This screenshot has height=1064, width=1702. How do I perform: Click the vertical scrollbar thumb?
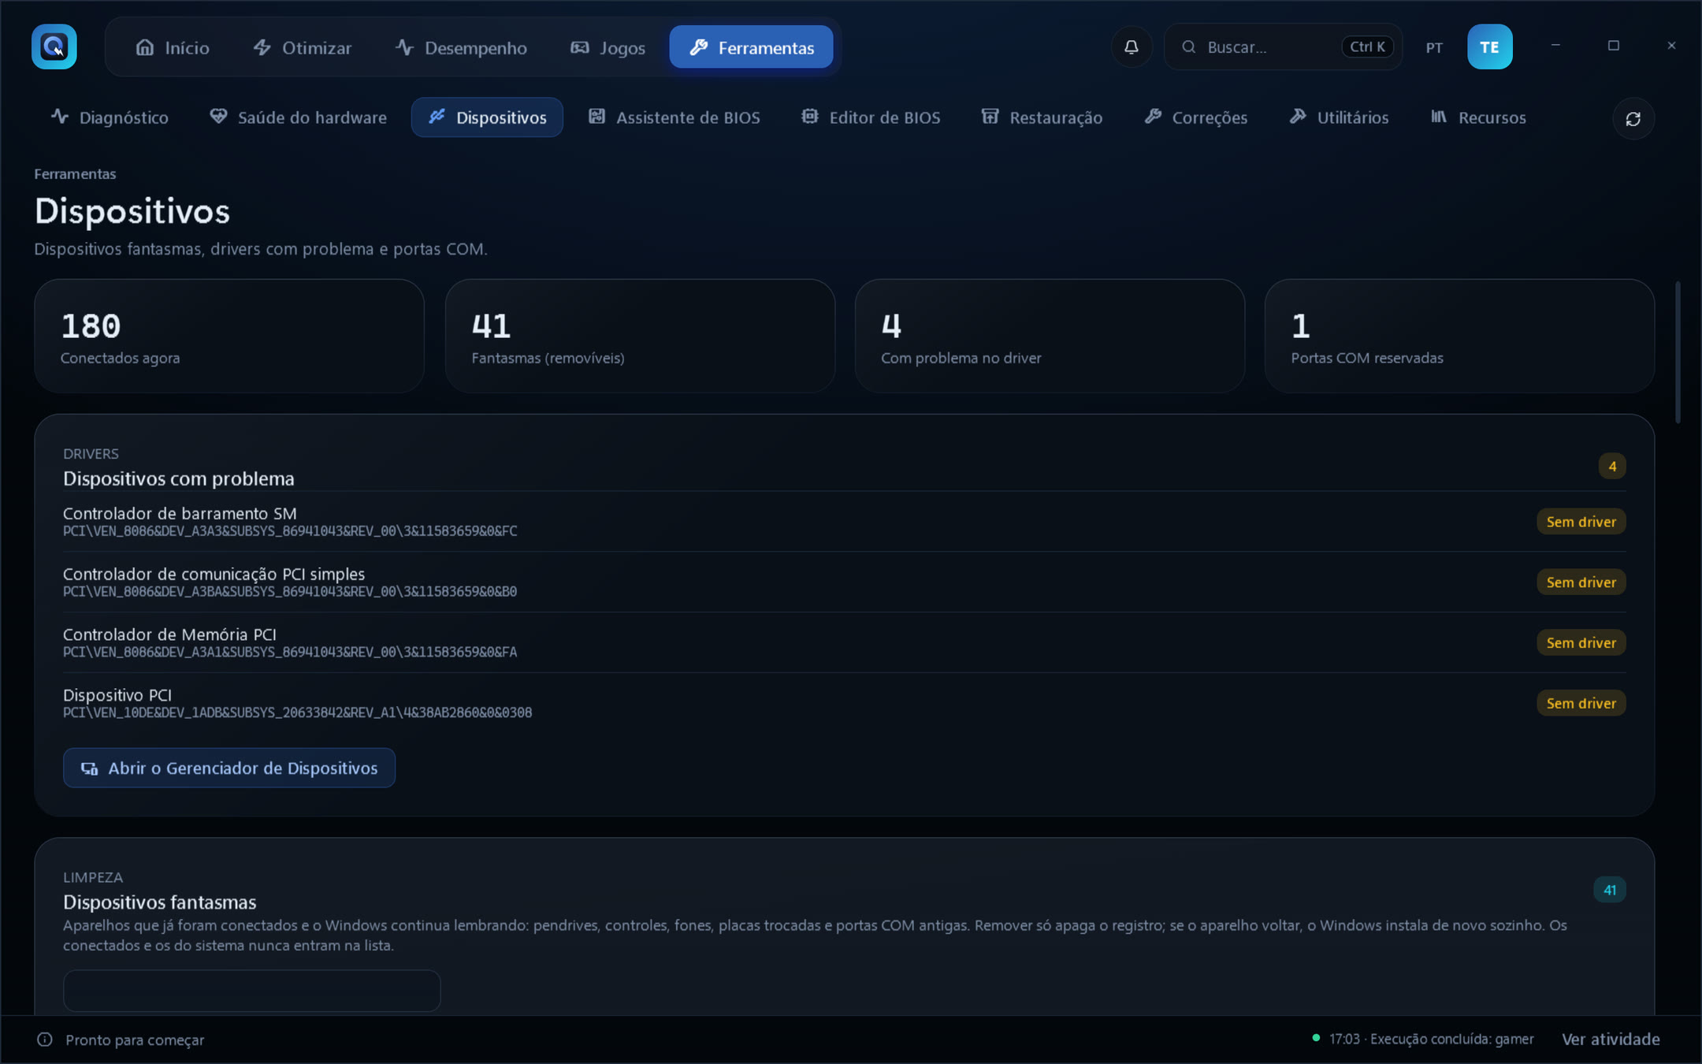[x=1678, y=352]
